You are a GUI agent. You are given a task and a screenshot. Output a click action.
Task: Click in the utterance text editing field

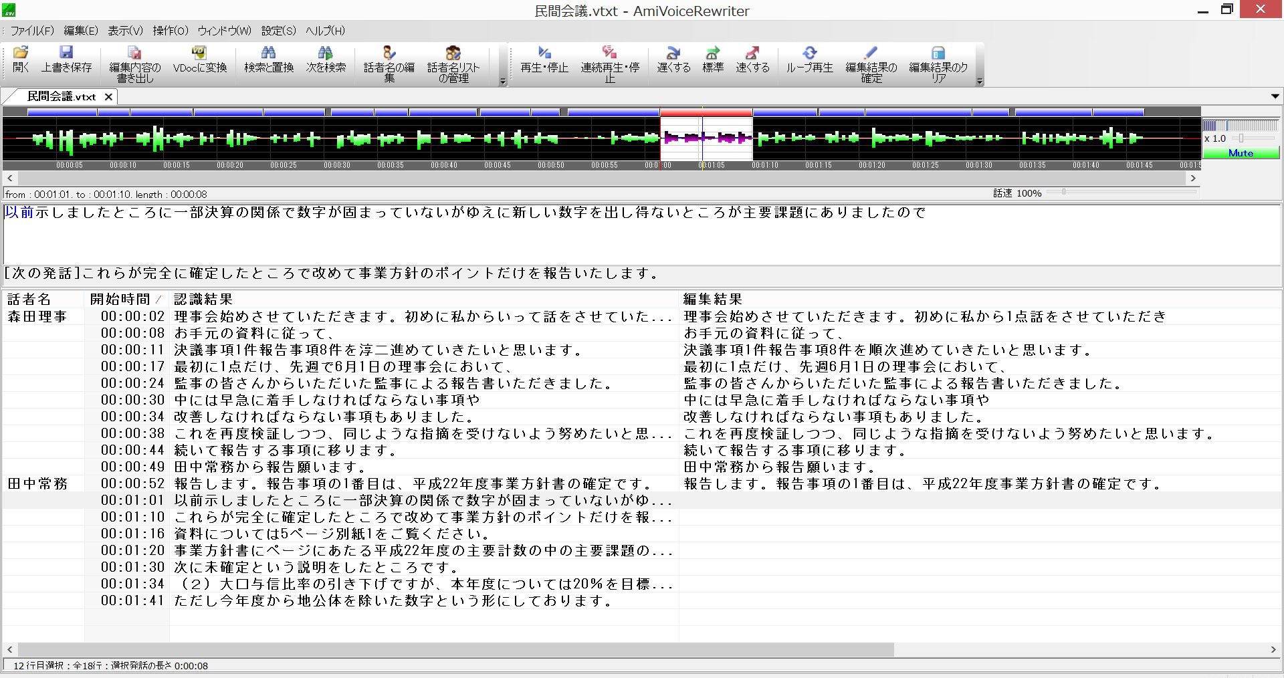tap(642, 235)
